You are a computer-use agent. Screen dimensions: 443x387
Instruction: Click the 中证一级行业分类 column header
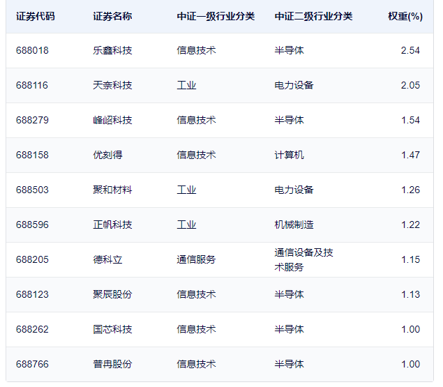(x=216, y=16)
